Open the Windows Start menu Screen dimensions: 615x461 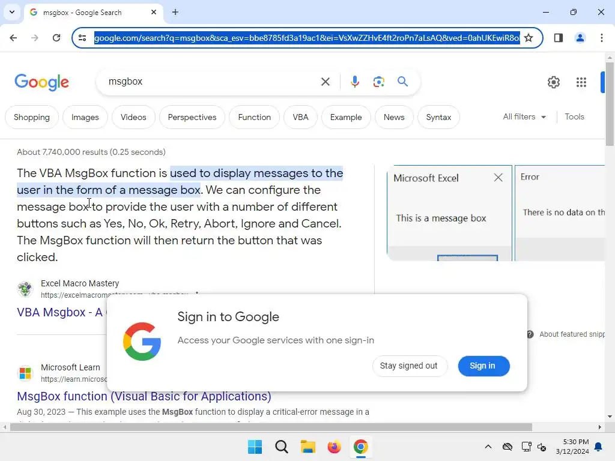coord(255,447)
